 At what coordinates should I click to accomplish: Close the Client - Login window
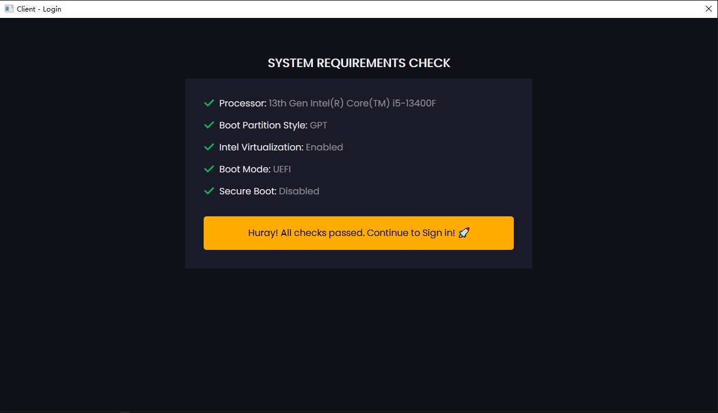(709, 9)
